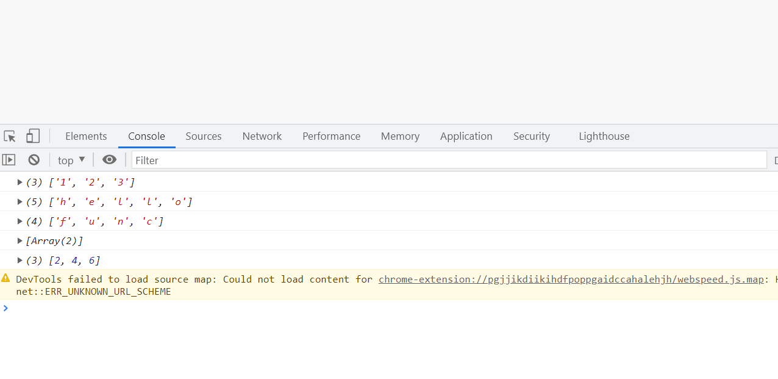The width and height of the screenshot is (778, 379).
Task: Go to the Network tab
Action: (x=262, y=136)
